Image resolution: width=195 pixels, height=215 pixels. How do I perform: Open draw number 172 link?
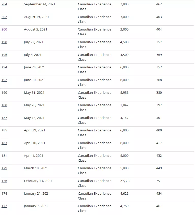[4, 206]
